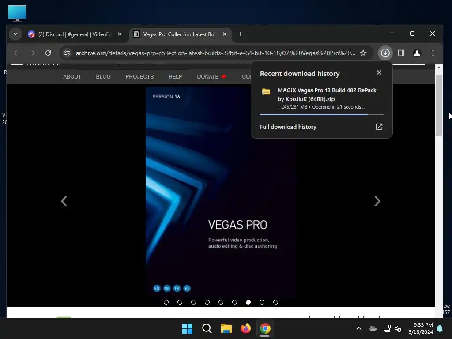This screenshot has width=452, height=339.
Task: Reload the archive.org page
Action: click(48, 53)
